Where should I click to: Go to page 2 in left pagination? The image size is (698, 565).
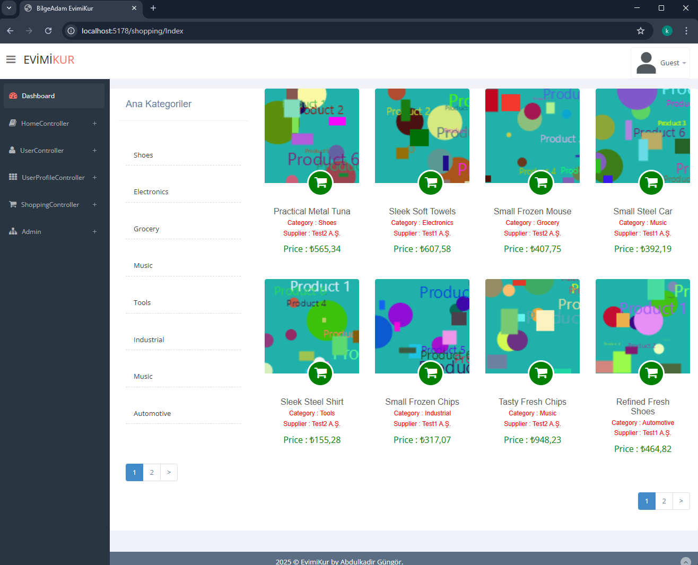152,473
